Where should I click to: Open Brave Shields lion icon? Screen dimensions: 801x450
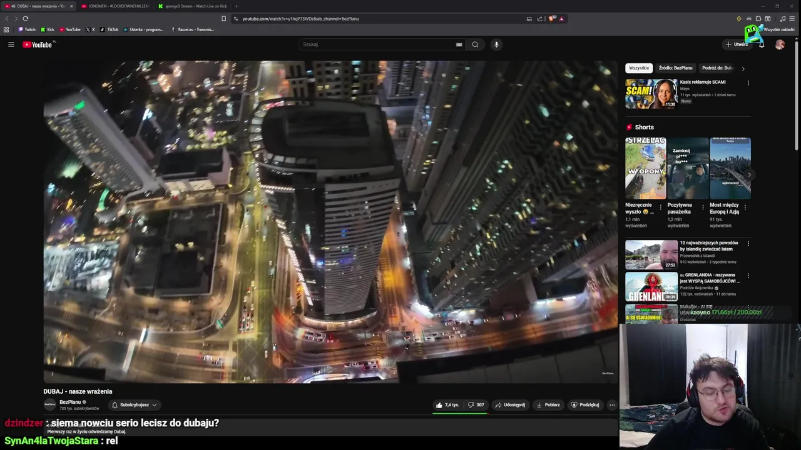(x=552, y=19)
